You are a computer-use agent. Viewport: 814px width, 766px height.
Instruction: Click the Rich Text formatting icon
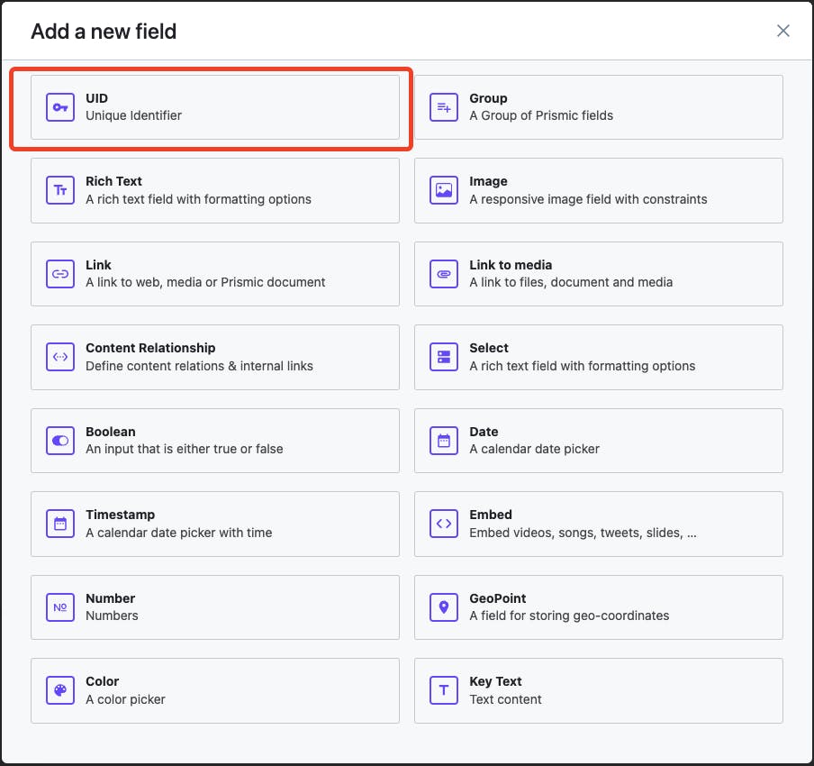(59, 190)
